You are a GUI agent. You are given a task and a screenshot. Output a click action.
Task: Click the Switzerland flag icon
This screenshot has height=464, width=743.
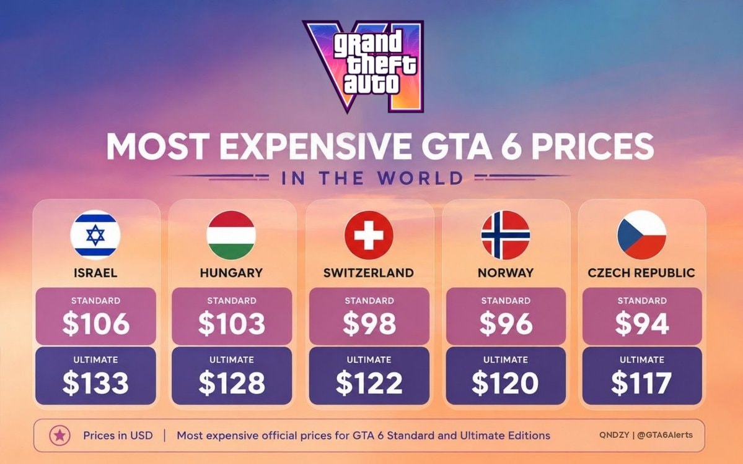[369, 234]
